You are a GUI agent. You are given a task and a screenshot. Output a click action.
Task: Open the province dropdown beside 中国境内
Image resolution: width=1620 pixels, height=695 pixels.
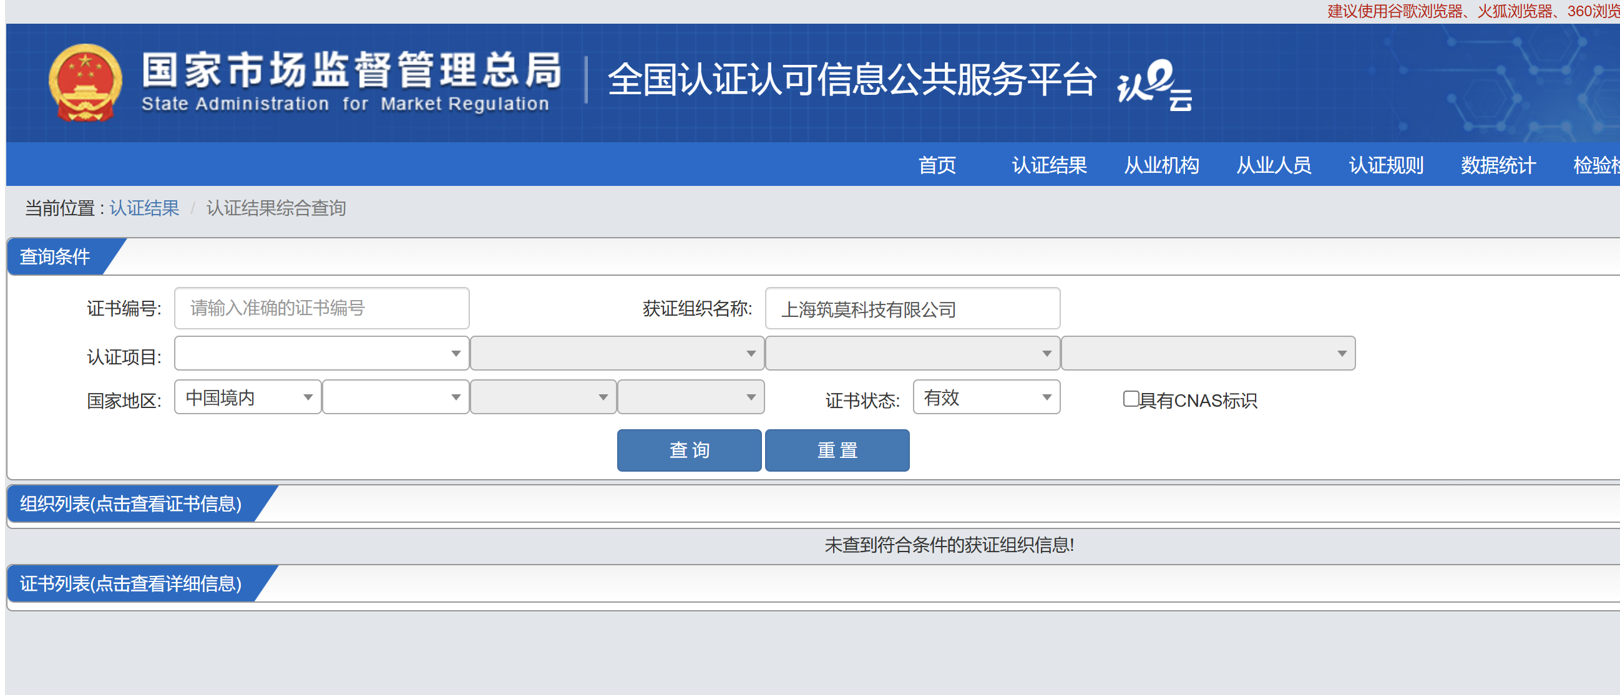pyautogui.click(x=395, y=397)
